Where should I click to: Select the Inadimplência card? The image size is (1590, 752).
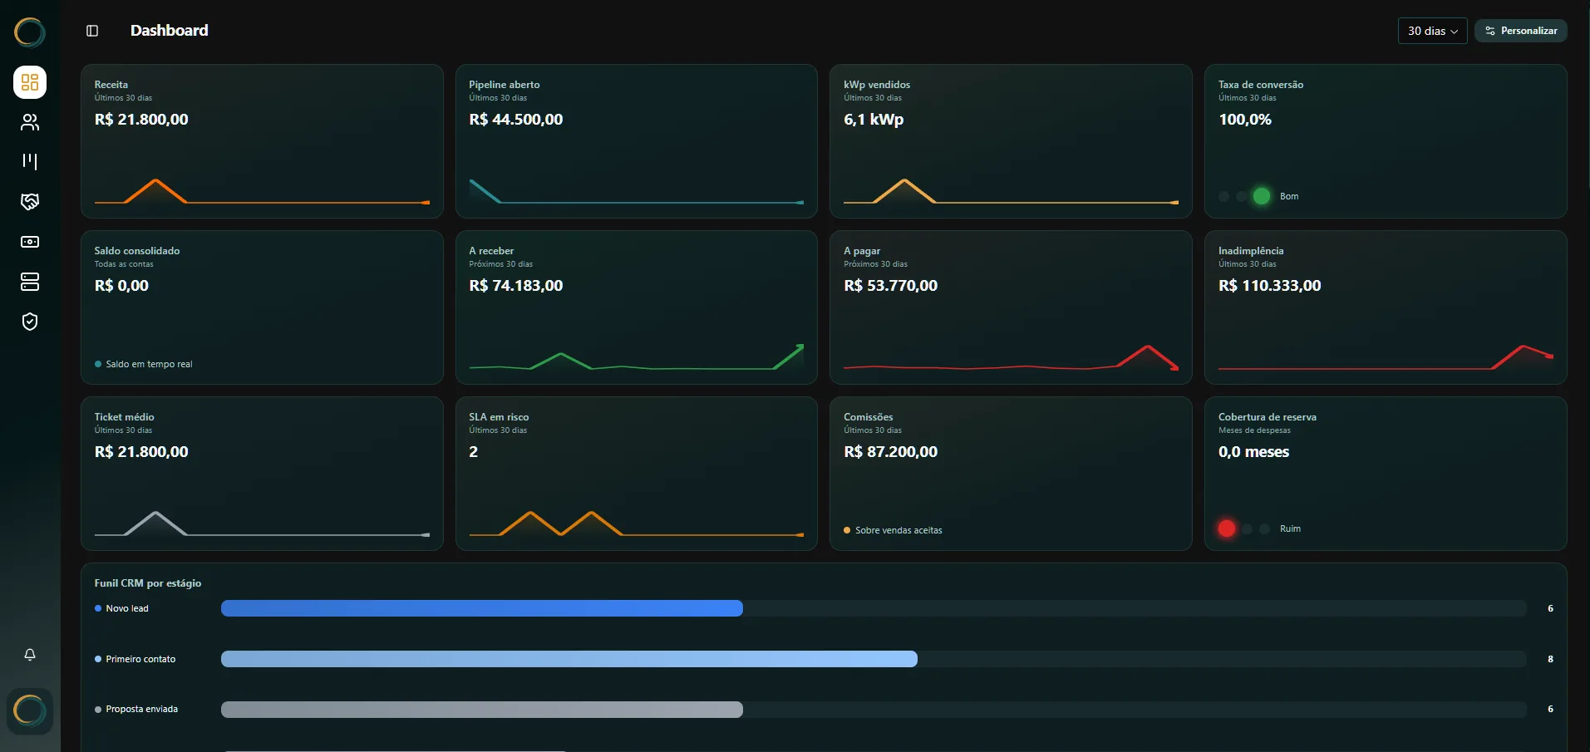[x=1386, y=307]
